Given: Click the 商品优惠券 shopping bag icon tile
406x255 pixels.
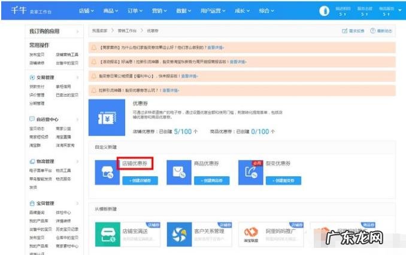Looking at the screenshot, I should click(179, 173).
